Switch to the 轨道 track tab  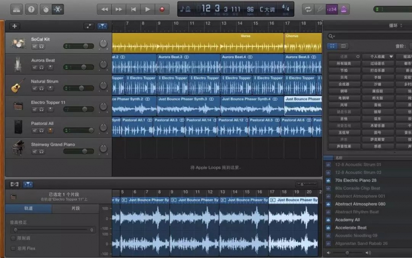(28, 208)
